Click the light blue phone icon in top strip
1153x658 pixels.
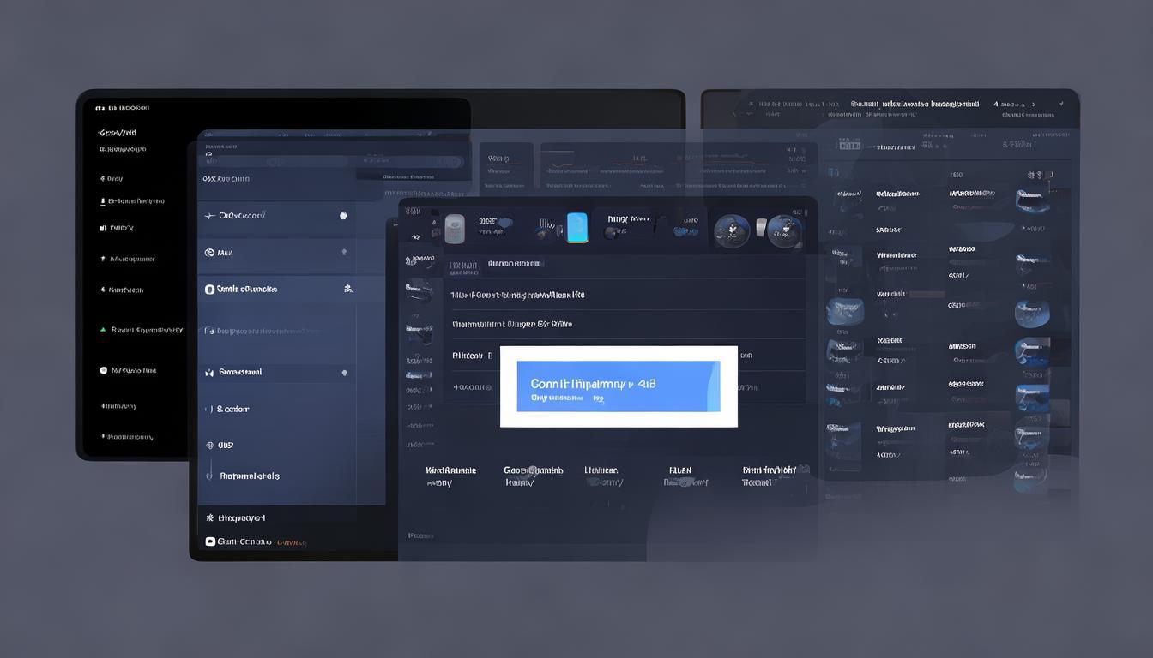pyautogui.click(x=577, y=228)
